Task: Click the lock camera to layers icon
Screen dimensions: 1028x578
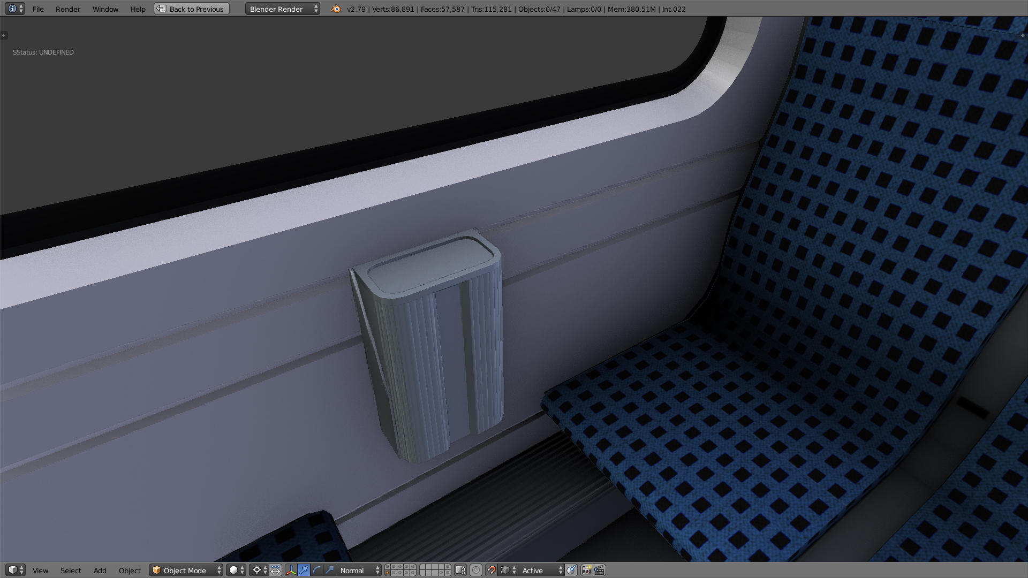Action: (x=460, y=571)
